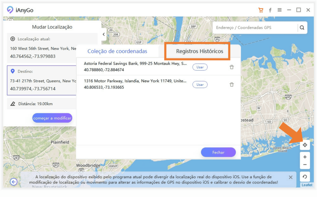Switch to Registros Históricos tab
317x197 pixels.
200,51
